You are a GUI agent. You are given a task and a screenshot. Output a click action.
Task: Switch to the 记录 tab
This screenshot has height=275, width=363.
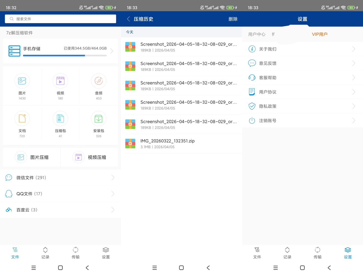(x=45, y=253)
